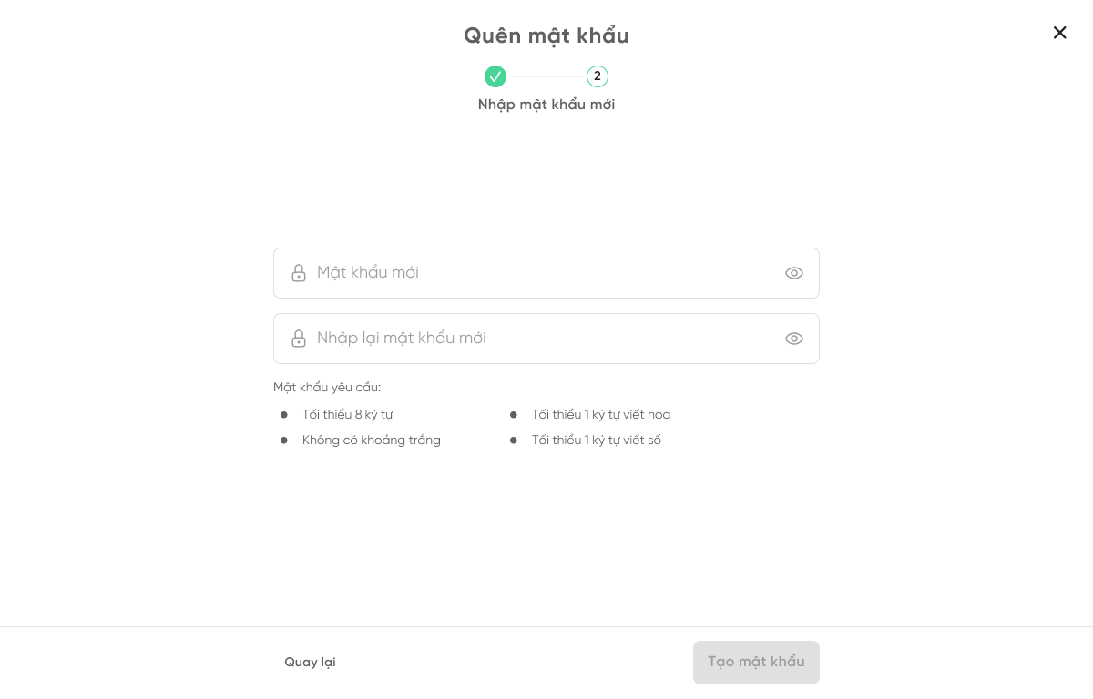
Task: Click the progress line between the two steps
Action: (x=546, y=76)
